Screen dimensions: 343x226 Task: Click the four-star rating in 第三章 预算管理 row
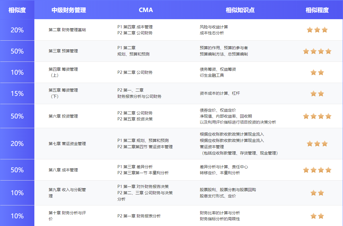[x=317, y=51]
